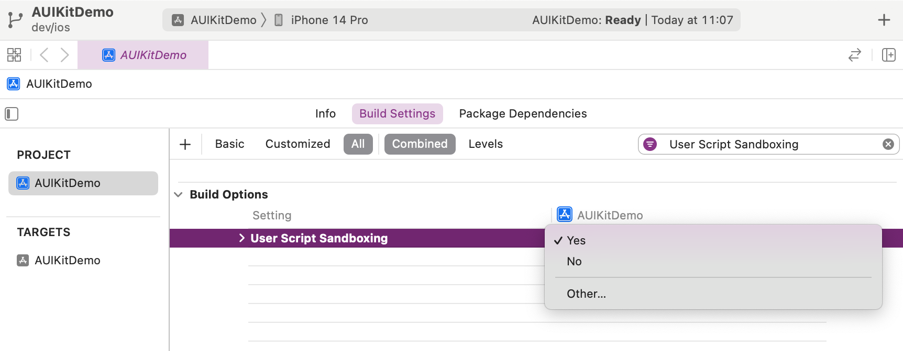Go back with the left chevron arrow
The width and height of the screenshot is (903, 351).
[x=45, y=55]
